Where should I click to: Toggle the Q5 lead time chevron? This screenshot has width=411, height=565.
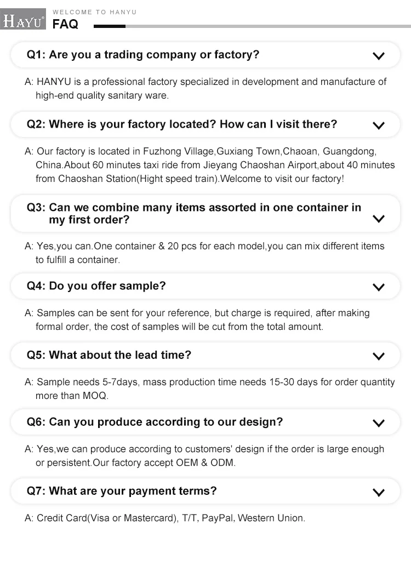coord(379,356)
